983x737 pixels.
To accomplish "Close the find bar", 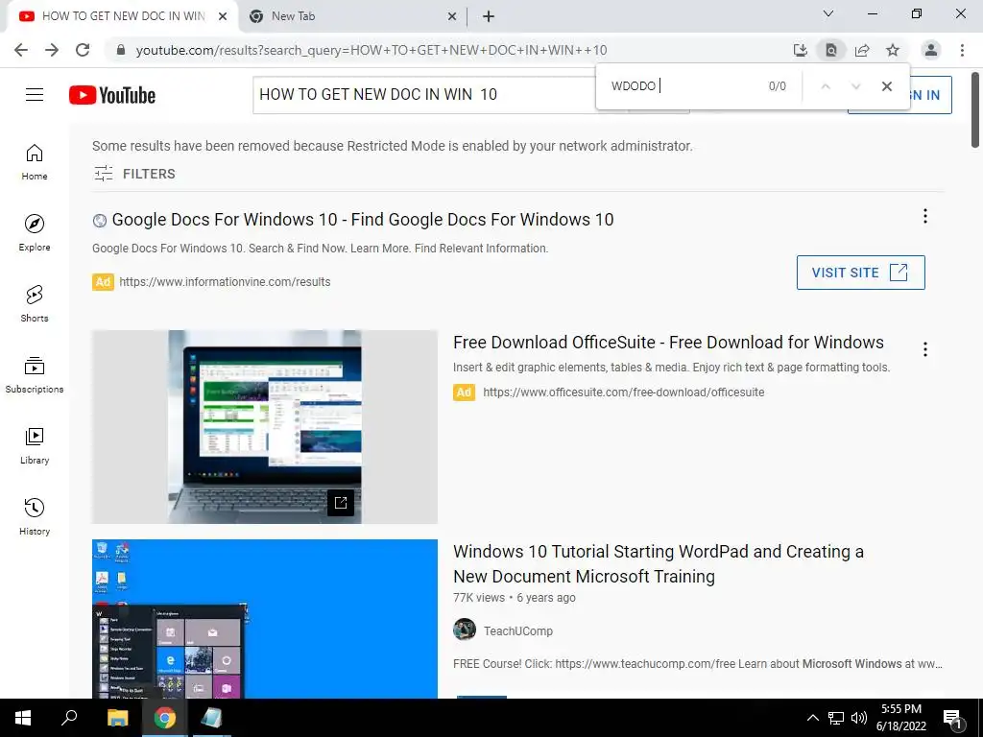I will (886, 86).
